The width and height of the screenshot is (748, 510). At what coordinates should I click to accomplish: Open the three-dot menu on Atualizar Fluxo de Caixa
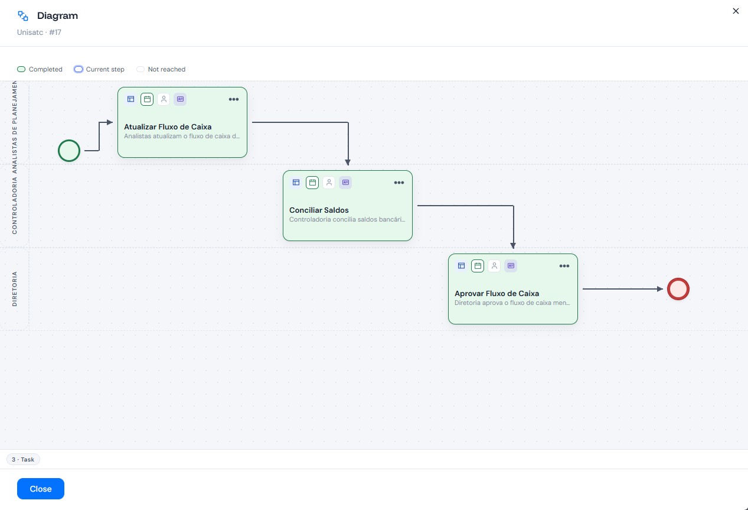pos(234,99)
